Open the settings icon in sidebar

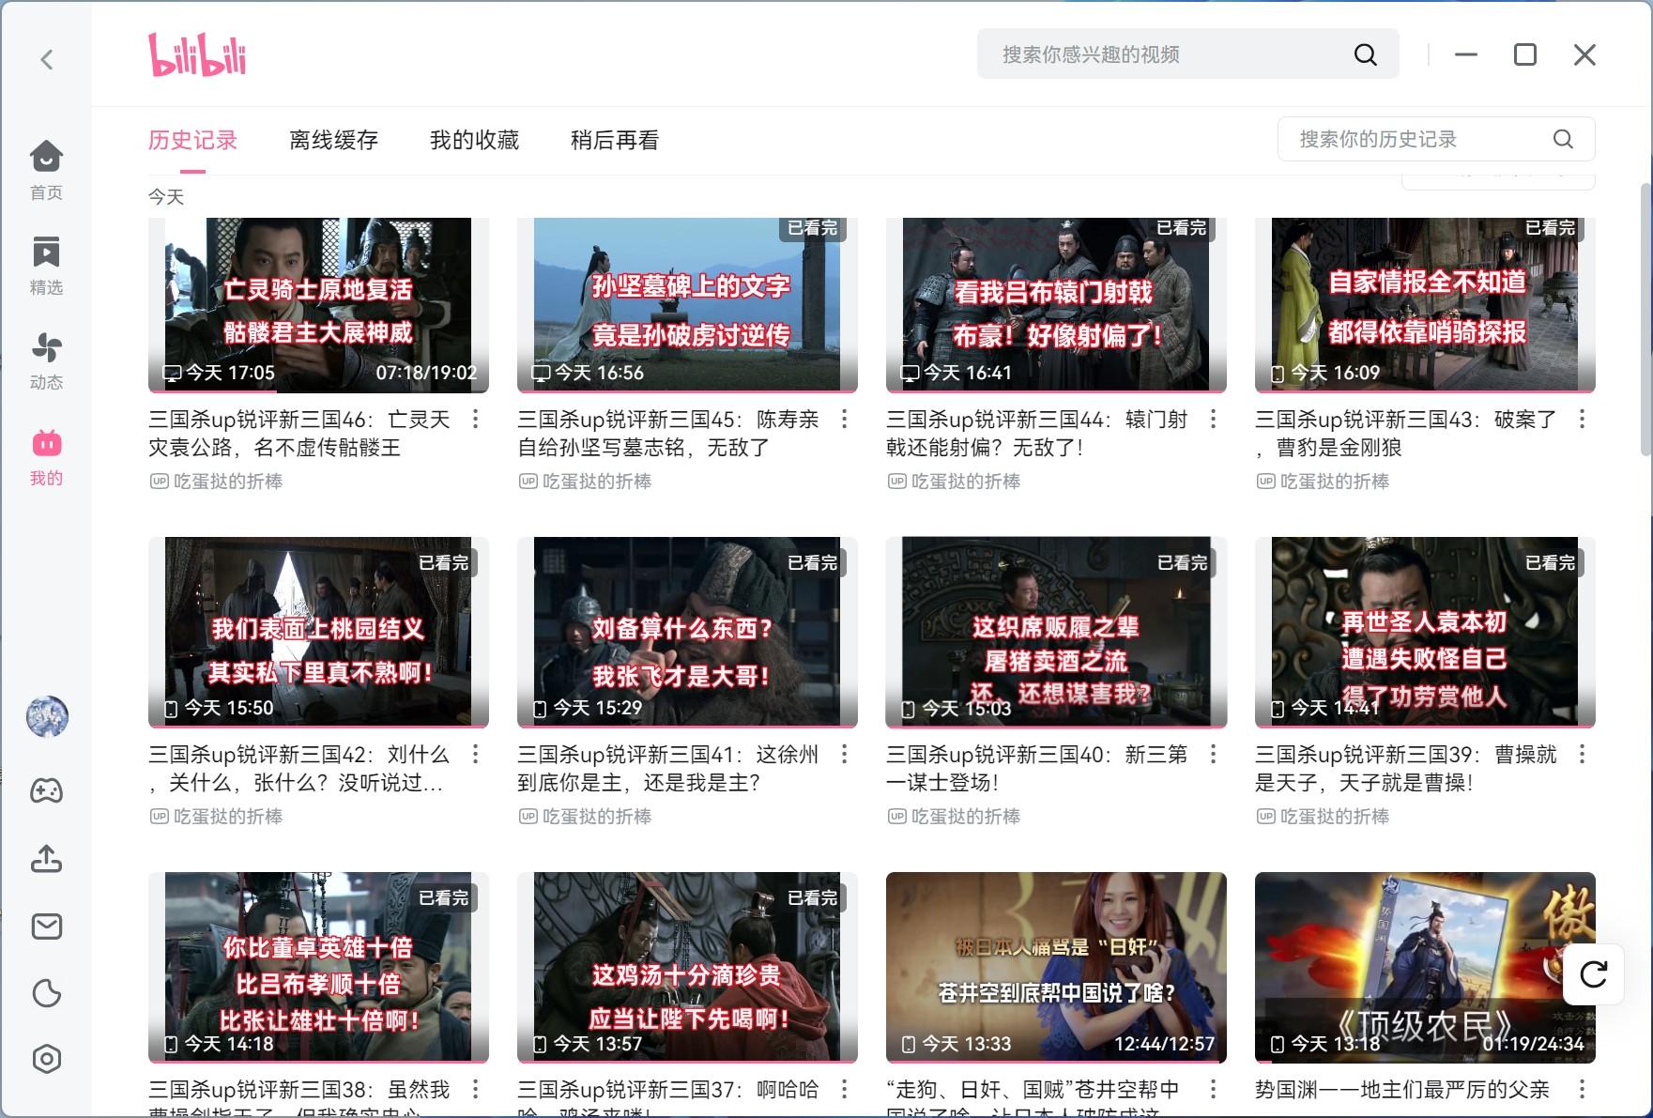pos(46,1059)
